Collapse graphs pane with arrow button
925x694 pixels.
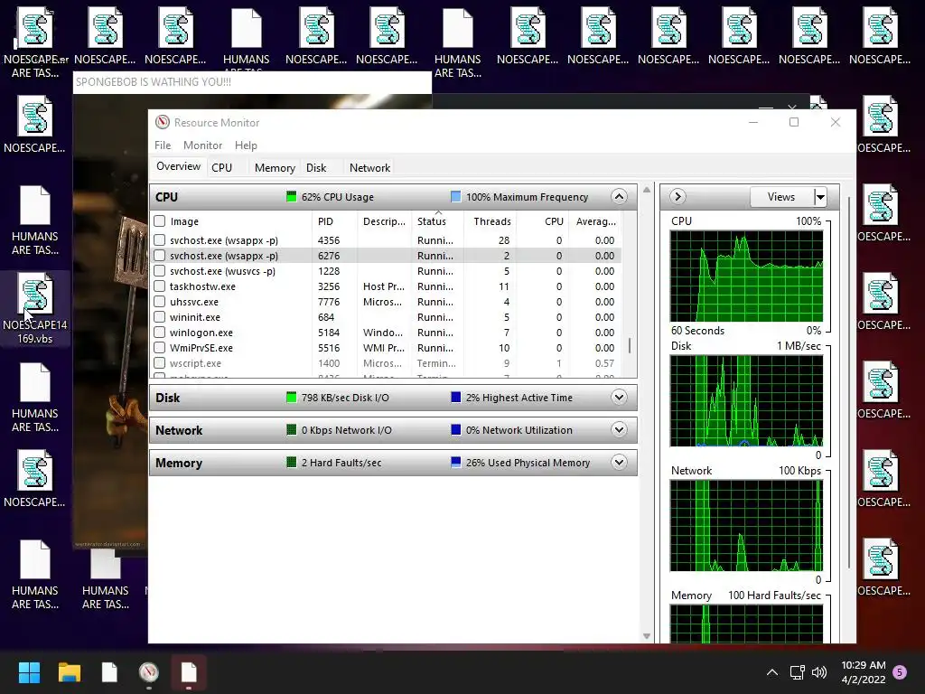(677, 196)
